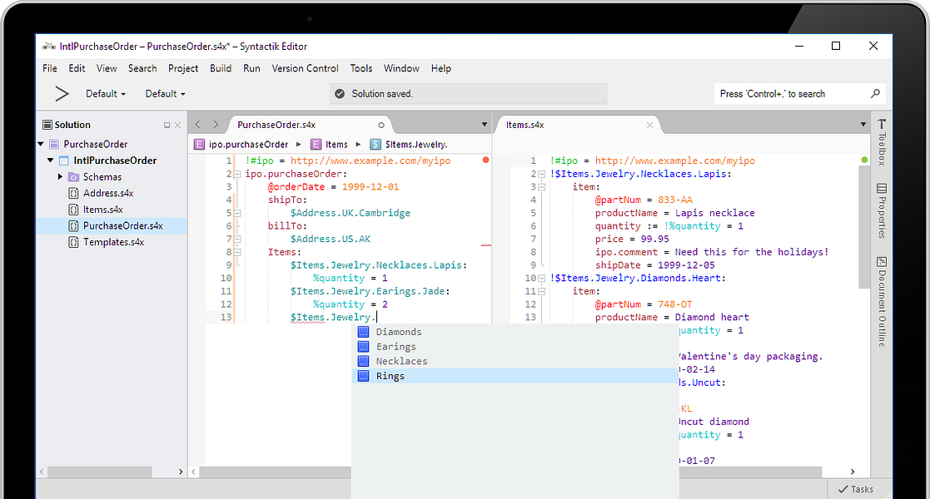
Task: Open the Help menu
Action: point(440,68)
